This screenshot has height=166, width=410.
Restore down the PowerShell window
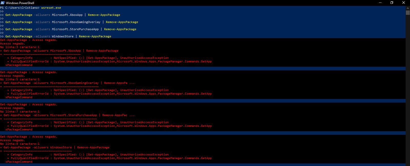pyautogui.click(x=392, y=3)
